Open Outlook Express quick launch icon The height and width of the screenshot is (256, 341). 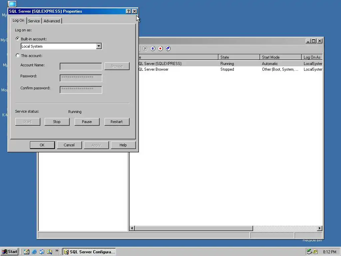(42, 252)
